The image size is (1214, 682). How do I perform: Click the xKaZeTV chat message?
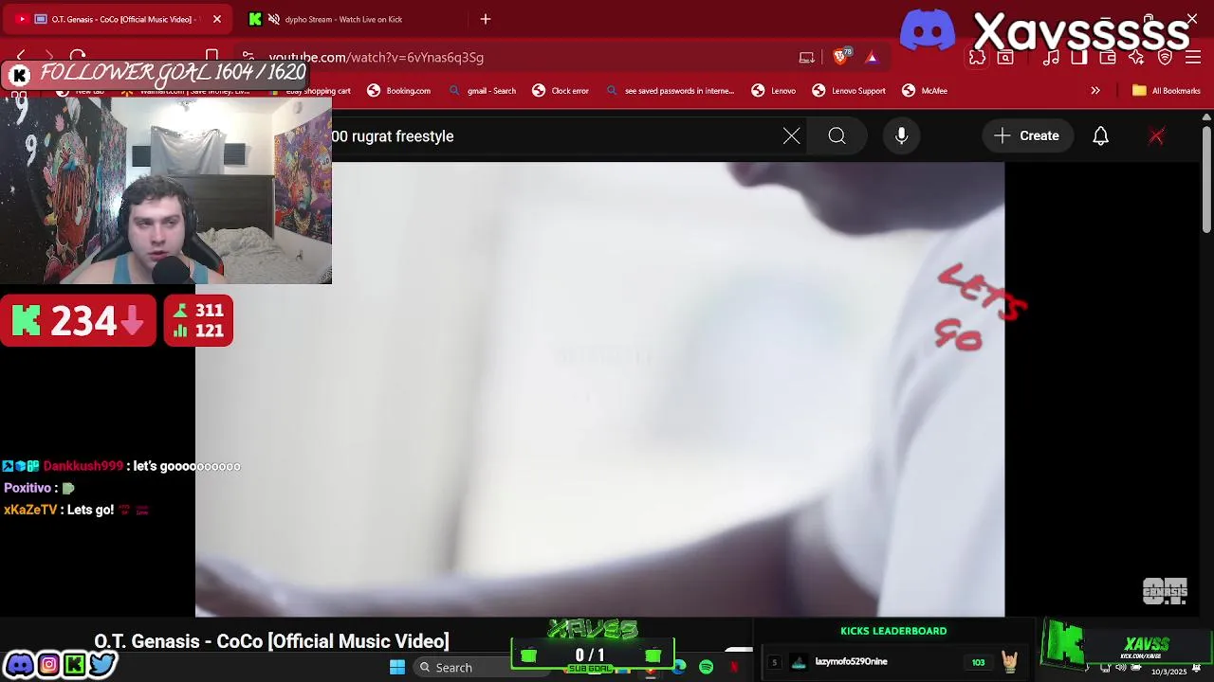coord(76,510)
